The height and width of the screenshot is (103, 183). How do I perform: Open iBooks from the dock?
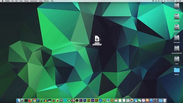(147, 100)
